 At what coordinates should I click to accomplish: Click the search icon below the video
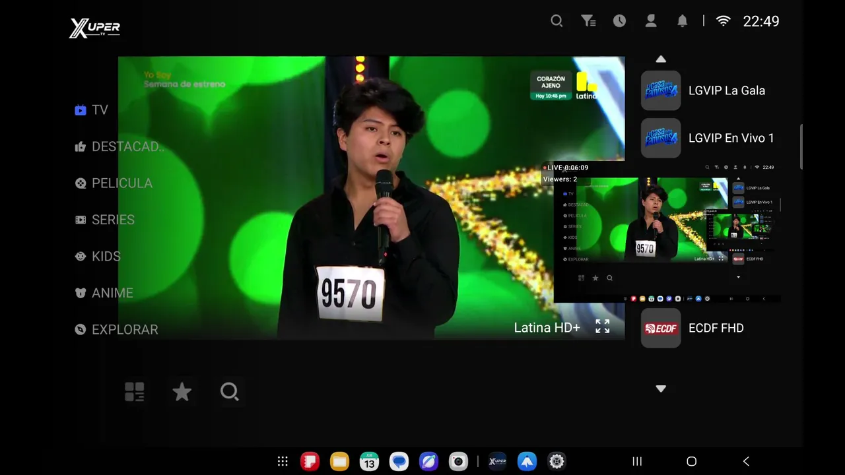coord(229,392)
